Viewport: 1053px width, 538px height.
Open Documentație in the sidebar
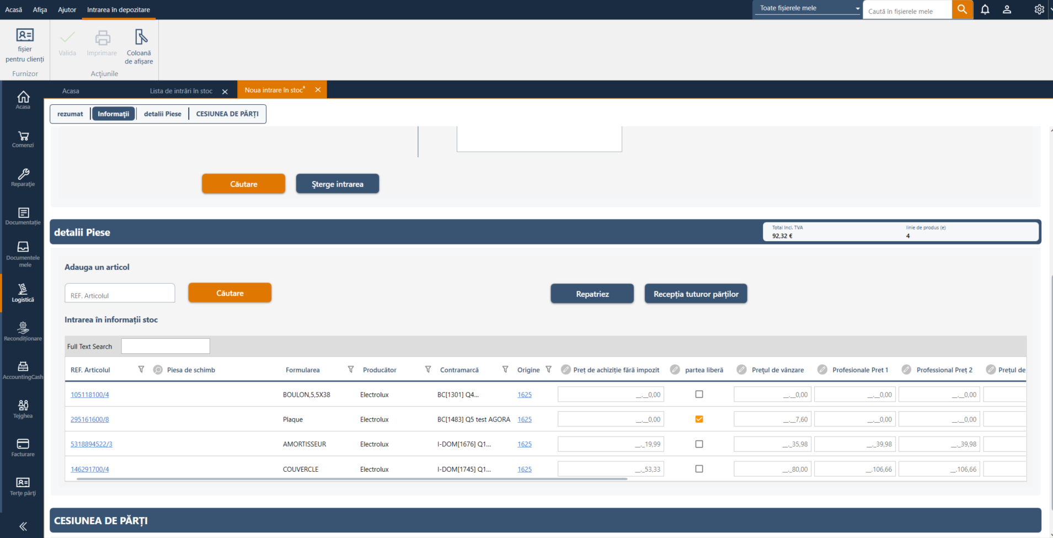tap(23, 216)
